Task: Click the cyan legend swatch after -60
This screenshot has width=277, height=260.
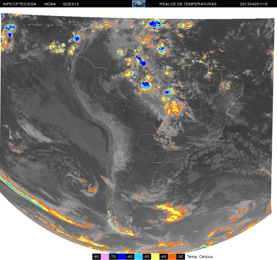Action: point(138,257)
